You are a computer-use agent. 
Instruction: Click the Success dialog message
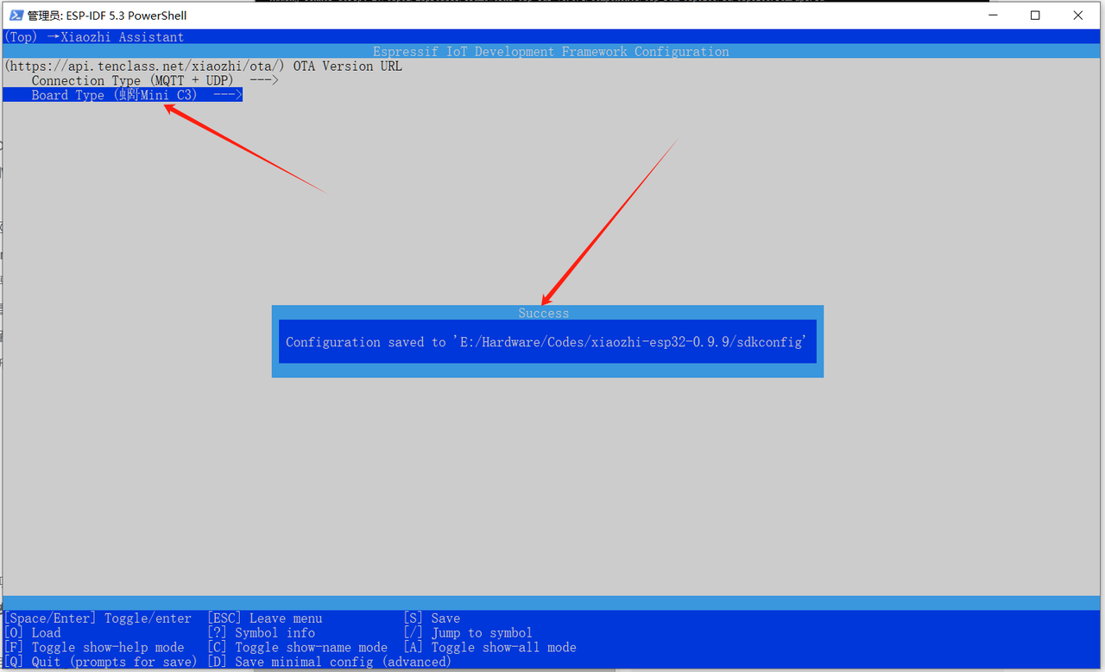point(546,342)
